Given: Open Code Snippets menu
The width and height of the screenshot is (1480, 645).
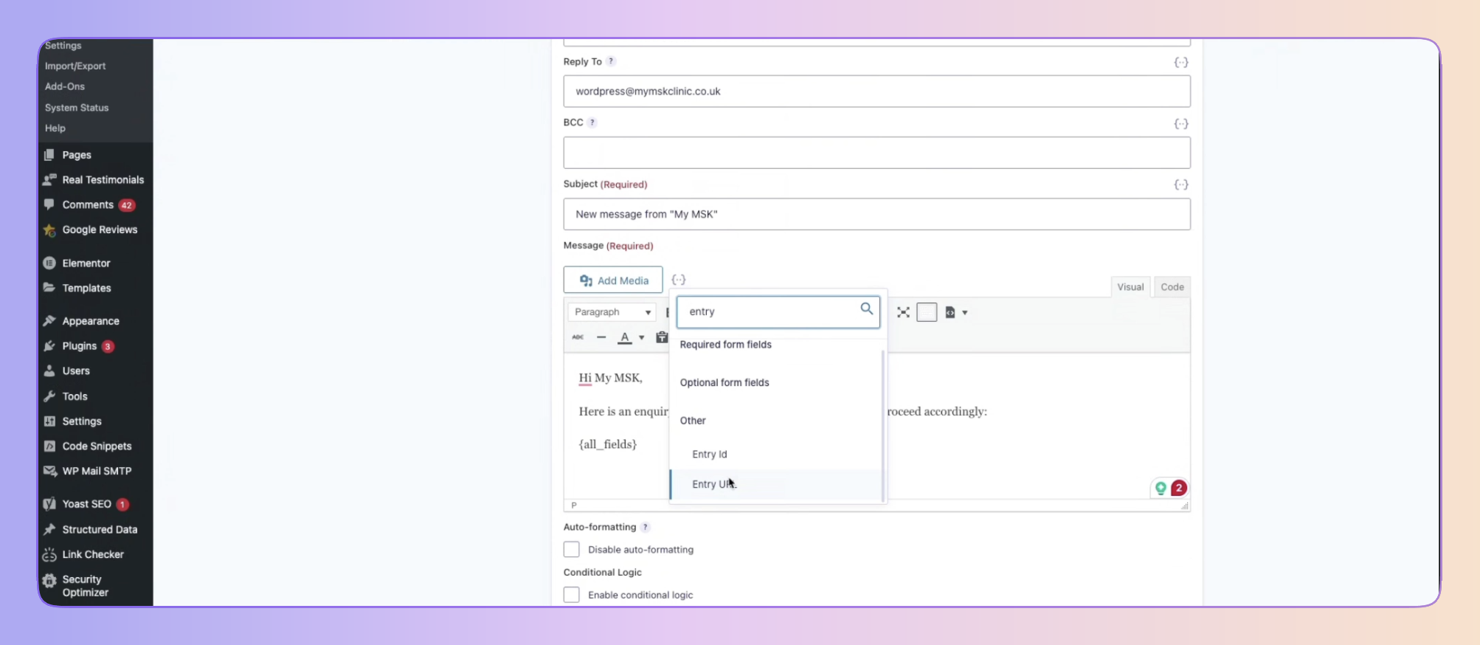Looking at the screenshot, I should (x=96, y=446).
